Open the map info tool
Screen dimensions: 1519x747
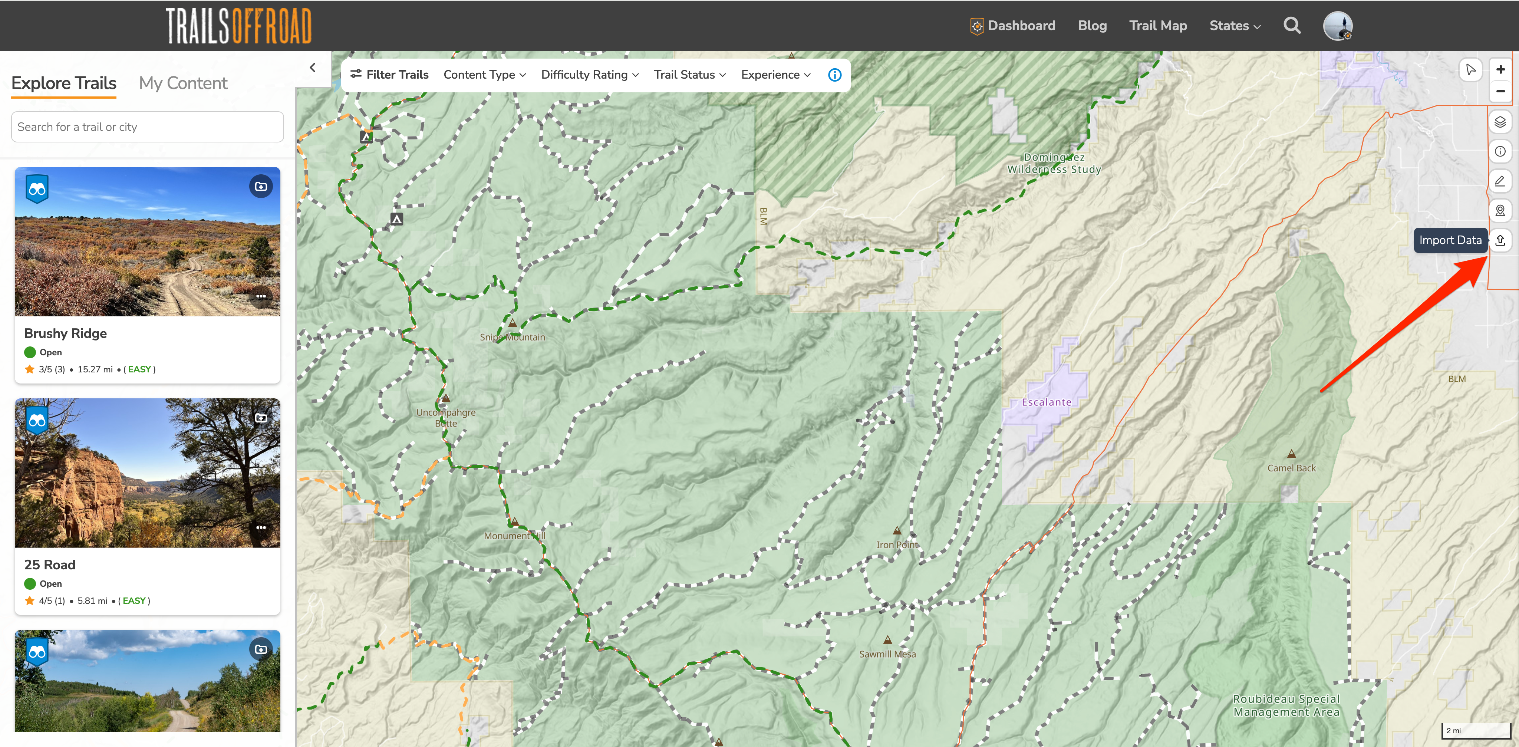(1500, 152)
